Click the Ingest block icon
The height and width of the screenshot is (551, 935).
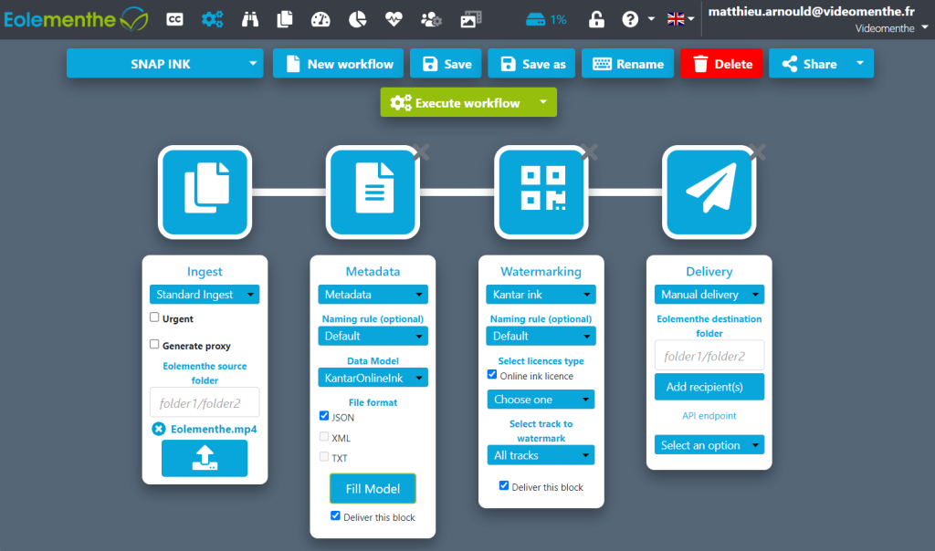[x=205, y=192]
